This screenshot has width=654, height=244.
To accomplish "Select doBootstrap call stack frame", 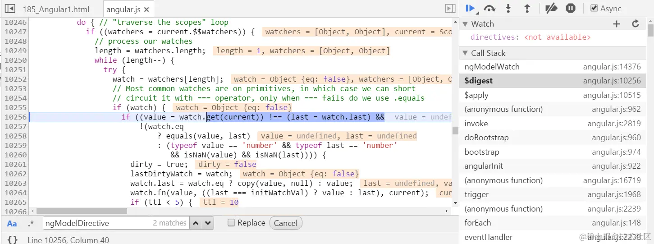I will (553, 138).
